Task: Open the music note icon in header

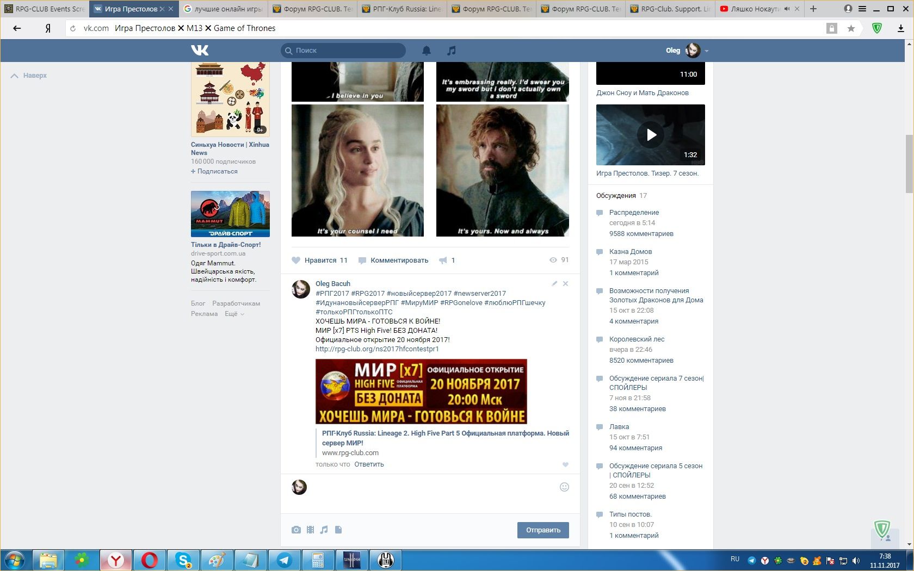Action: pos(451,51)
